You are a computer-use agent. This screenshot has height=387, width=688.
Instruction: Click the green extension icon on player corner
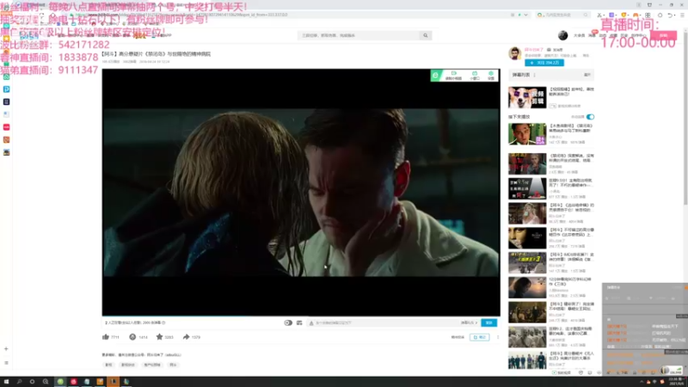(x=435, y=76)
